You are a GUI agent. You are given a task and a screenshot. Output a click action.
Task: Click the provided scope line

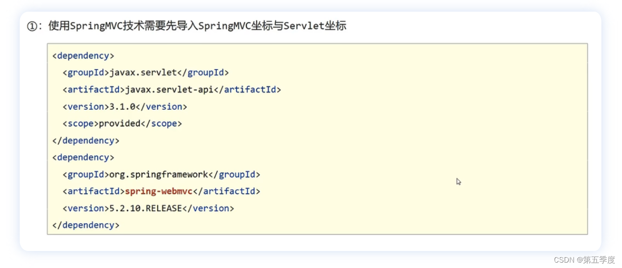click(122, 124)
